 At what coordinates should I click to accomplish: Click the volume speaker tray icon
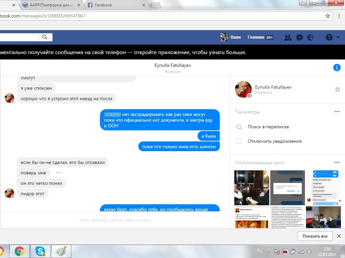(309, 252)
